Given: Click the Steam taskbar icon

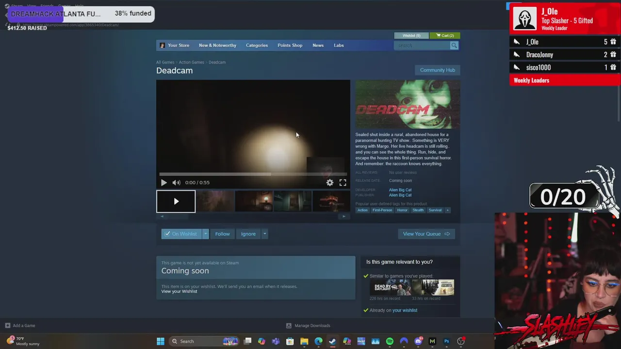Looking at the screenshot, I should (x=332, y=341).
